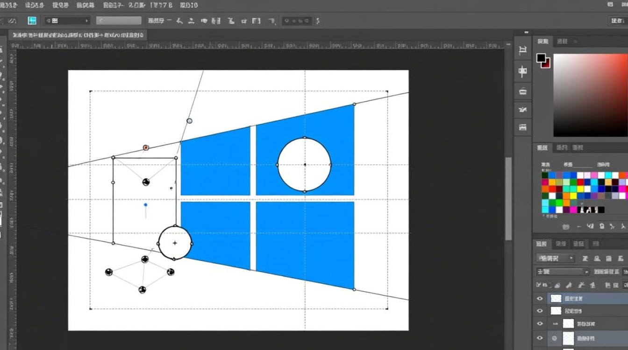Open the preset dropdown in the options bar
Image resolution: width=628 pixels, height=350 pixels.
[x=67, y=21]
